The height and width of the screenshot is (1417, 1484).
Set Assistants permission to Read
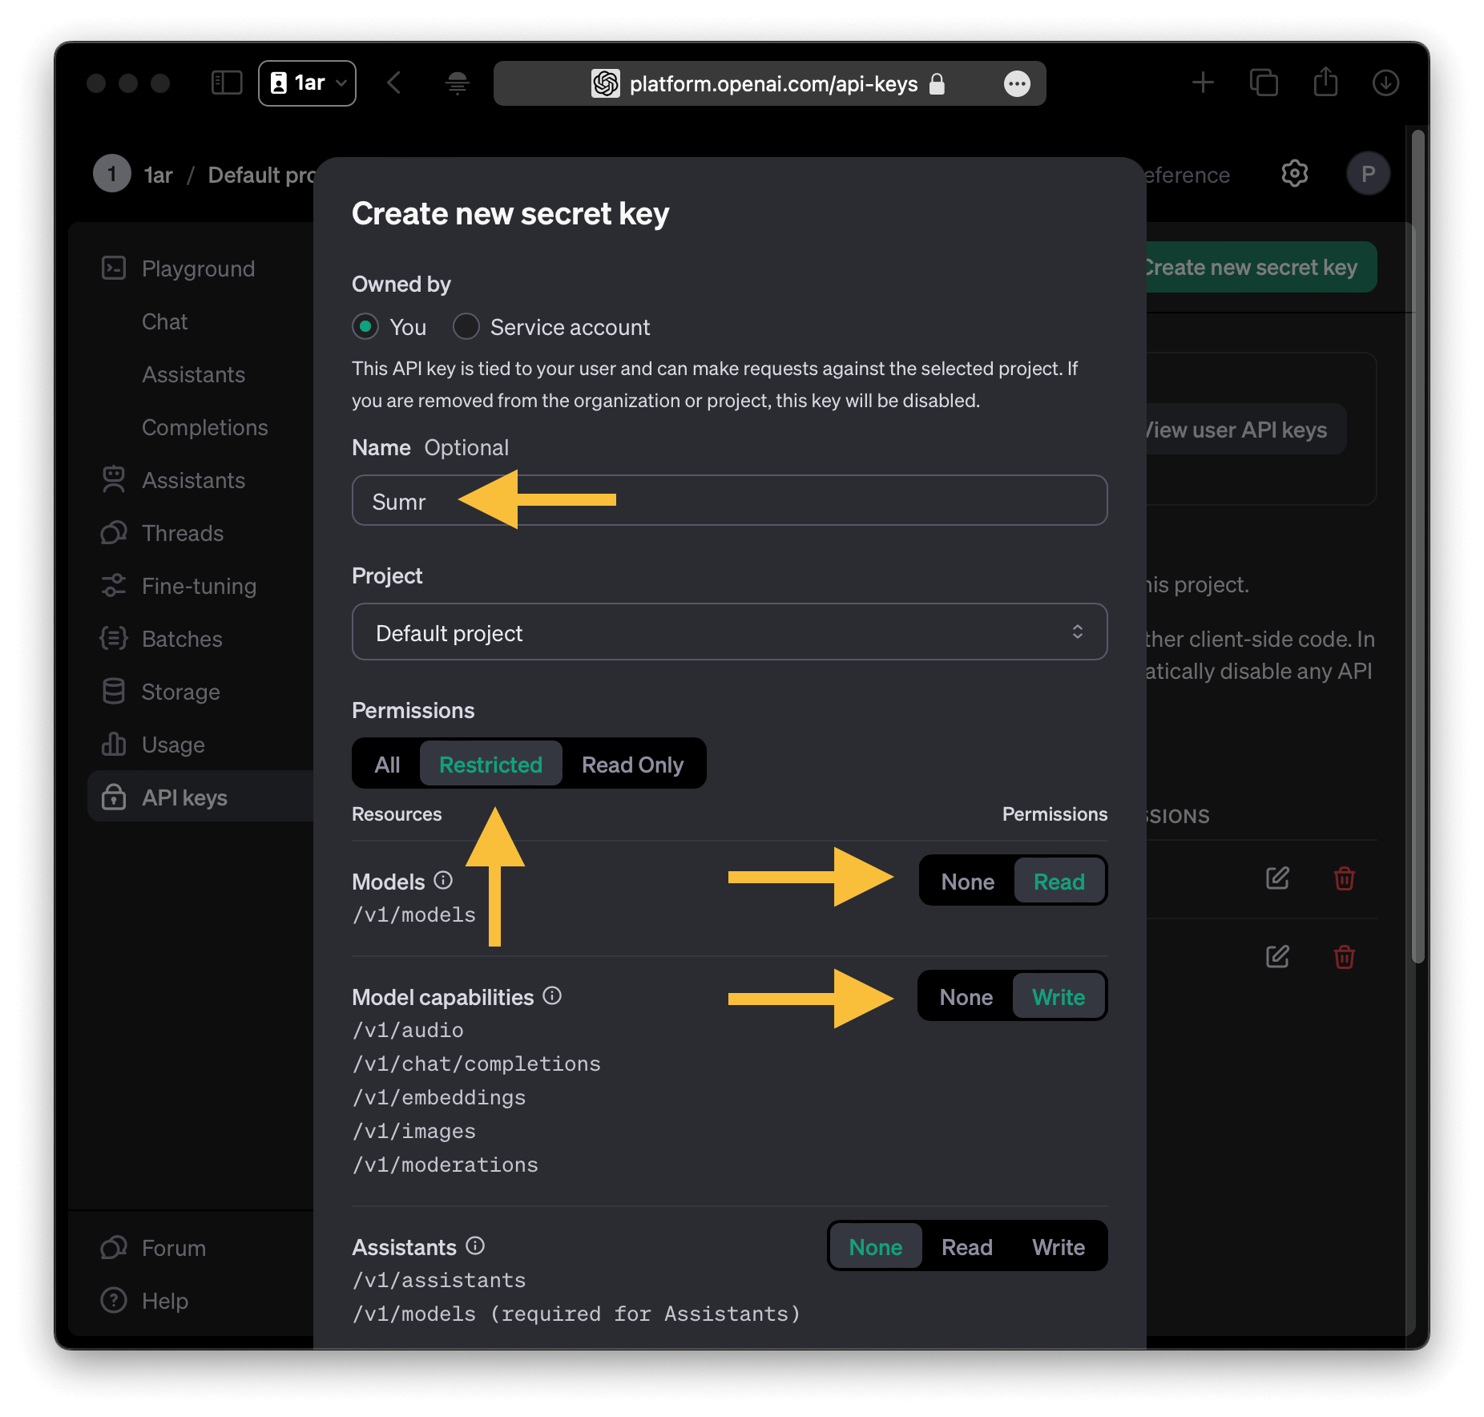(966, 1247)
